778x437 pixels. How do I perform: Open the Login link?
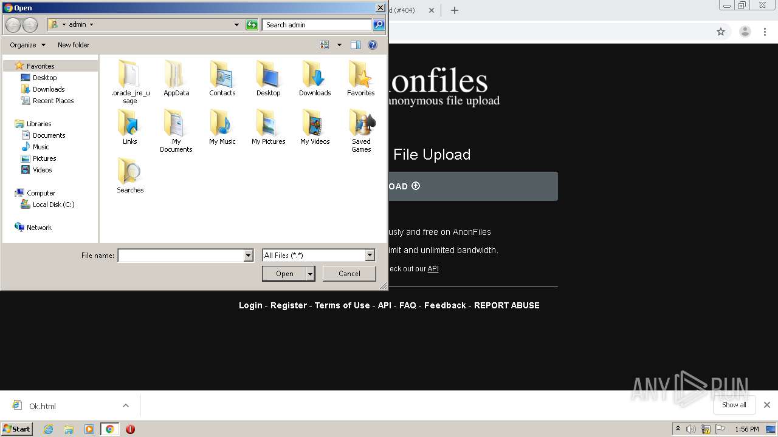click(250, 305)
